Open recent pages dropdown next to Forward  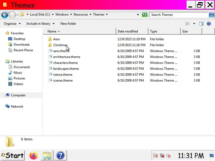click(17, 15)
